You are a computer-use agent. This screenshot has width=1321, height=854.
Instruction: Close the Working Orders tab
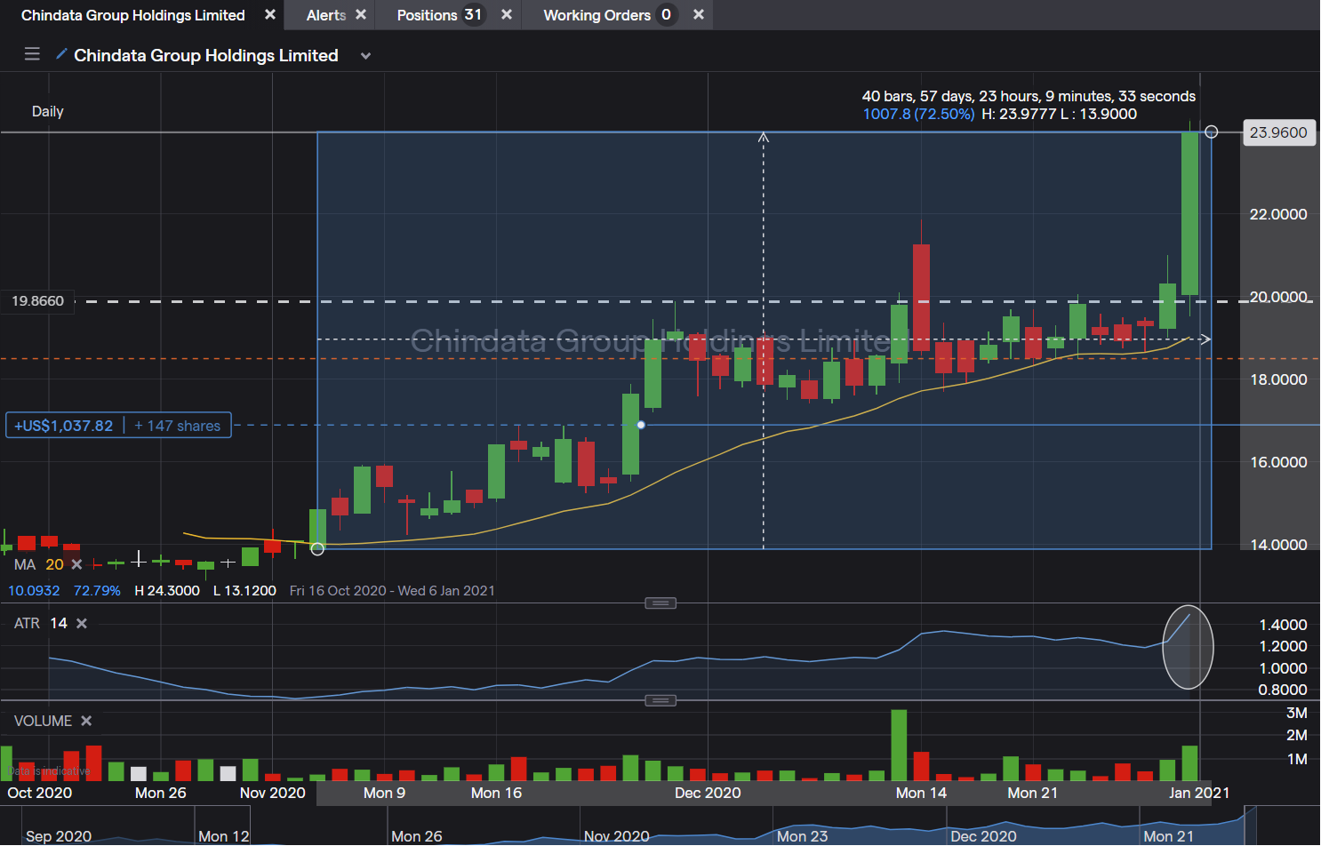699,14
